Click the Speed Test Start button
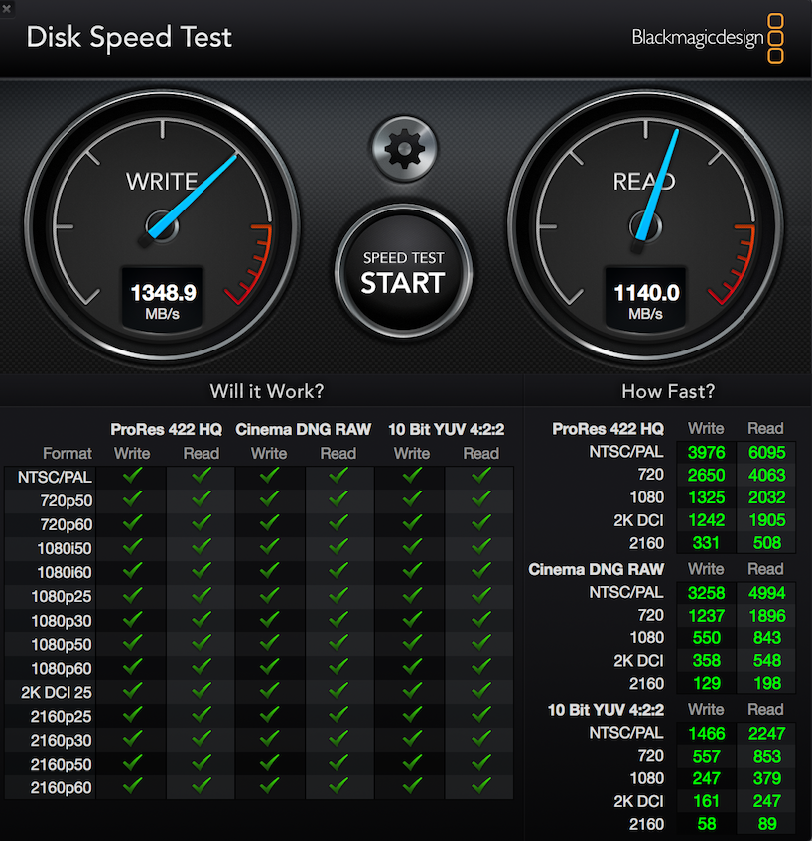The width and height of the screenshot is (812, 841). click(403, 272)
